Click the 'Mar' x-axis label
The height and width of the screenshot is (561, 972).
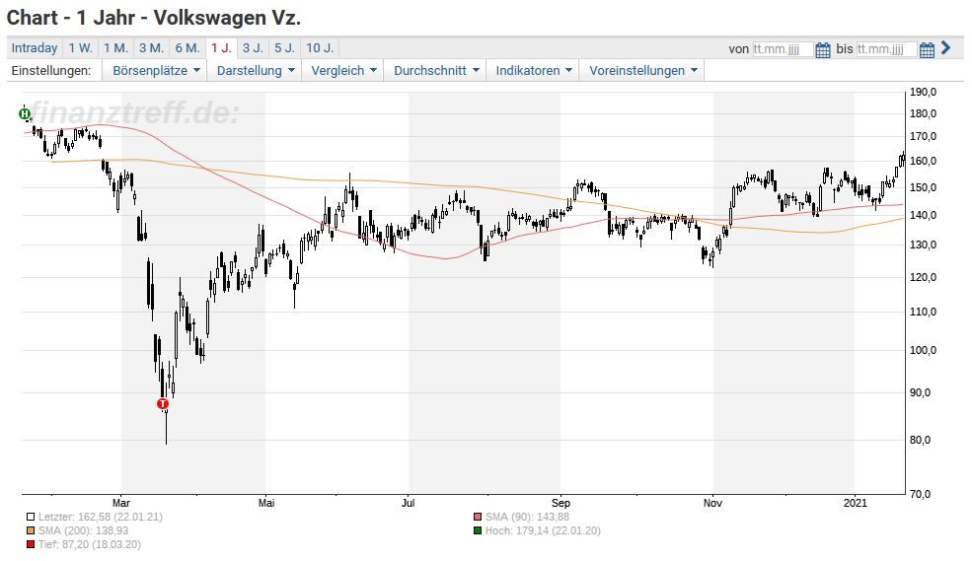coord(120,503)
